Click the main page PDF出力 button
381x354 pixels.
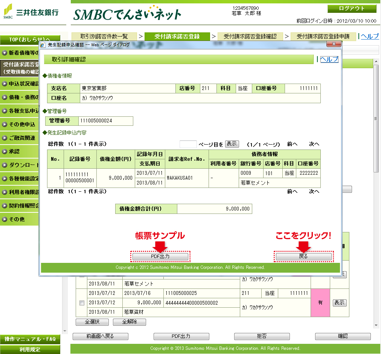181,336
